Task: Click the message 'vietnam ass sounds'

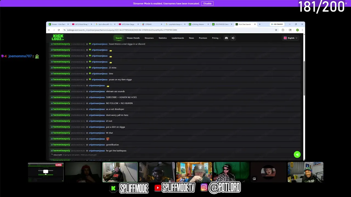Action: [115, 91]
